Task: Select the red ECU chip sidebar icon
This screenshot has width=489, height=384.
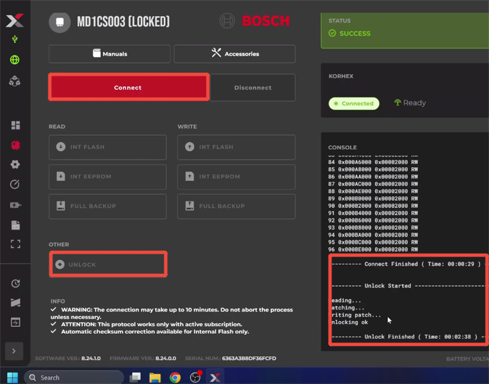Action: pyautogui.click(x=15, y=145)
